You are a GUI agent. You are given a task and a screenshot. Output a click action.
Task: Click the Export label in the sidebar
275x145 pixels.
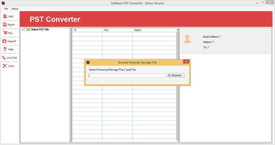pos(11,25)
